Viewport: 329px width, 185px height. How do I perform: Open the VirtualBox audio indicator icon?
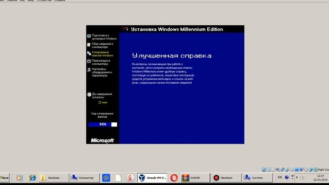(x=278, y=170)
